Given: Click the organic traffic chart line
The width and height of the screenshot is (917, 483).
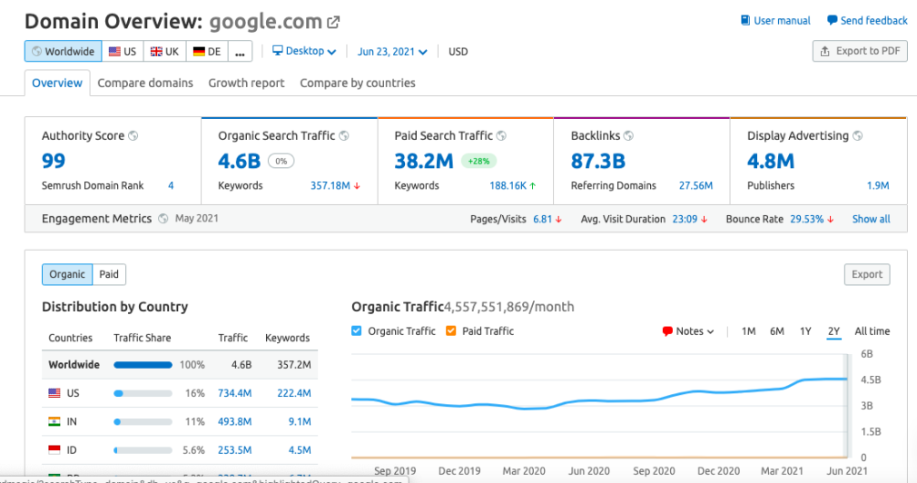Looking at the screenshot, I should pos(599,395).
